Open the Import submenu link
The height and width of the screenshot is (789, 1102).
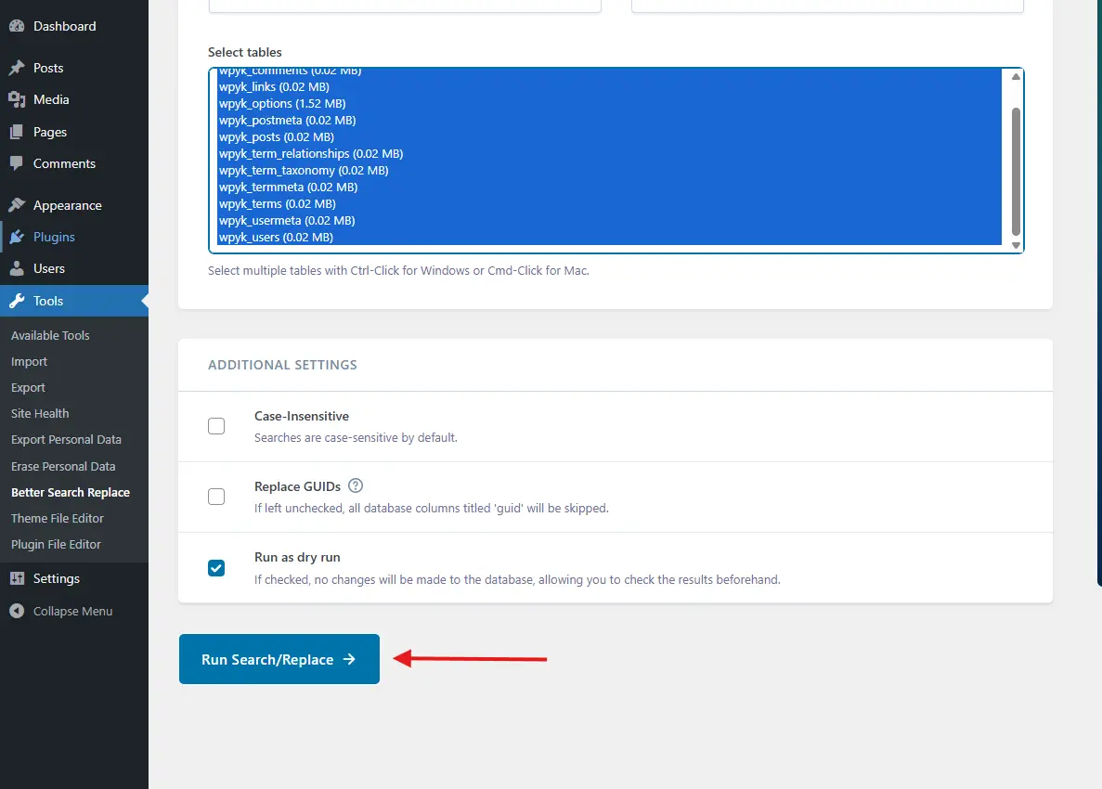click(x=30, y=361)
